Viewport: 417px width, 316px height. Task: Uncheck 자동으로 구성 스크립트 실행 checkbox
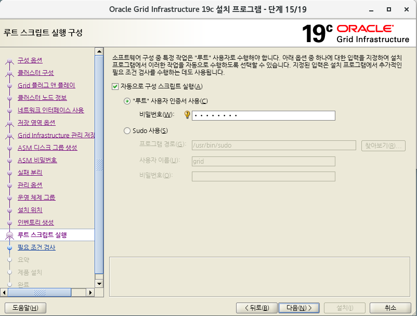click(115, 86)
